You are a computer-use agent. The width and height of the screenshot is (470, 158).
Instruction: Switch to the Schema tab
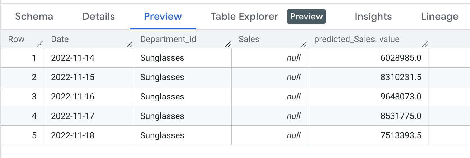pos(34,17)
